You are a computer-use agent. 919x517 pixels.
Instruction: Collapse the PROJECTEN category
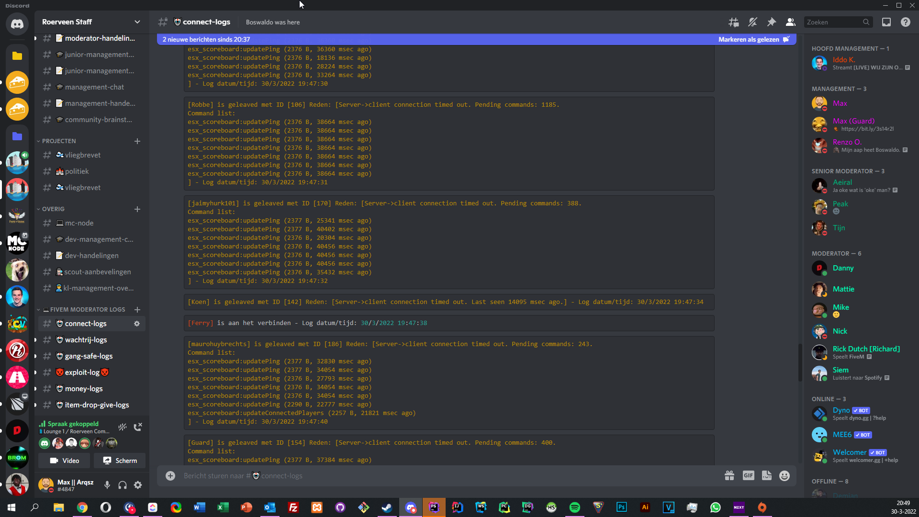[58, 141]
